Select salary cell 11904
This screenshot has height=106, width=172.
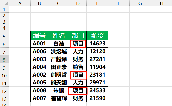tap(97, 67)
